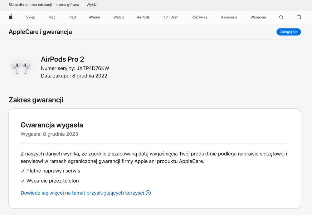Open the Watch menu item
Screen dimensions: 312x215
click(119, 17)
